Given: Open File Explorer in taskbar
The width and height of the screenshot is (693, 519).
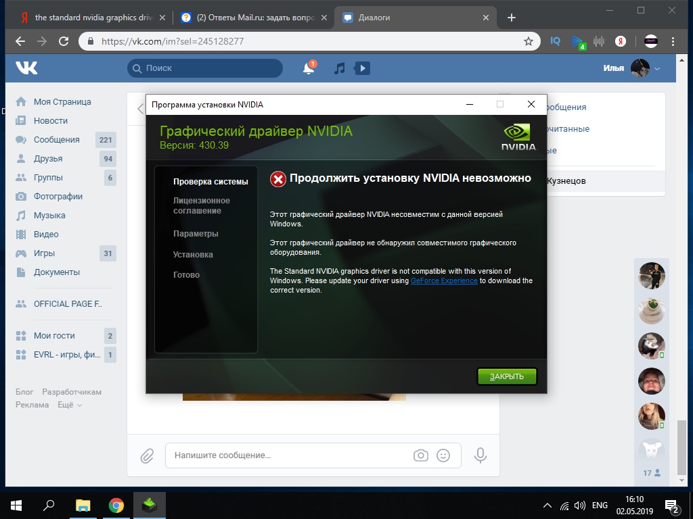Looking at the screenshot, I should tap(83, 505).
